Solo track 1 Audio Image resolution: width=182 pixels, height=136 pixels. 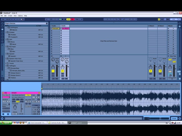tap(53, 74)
